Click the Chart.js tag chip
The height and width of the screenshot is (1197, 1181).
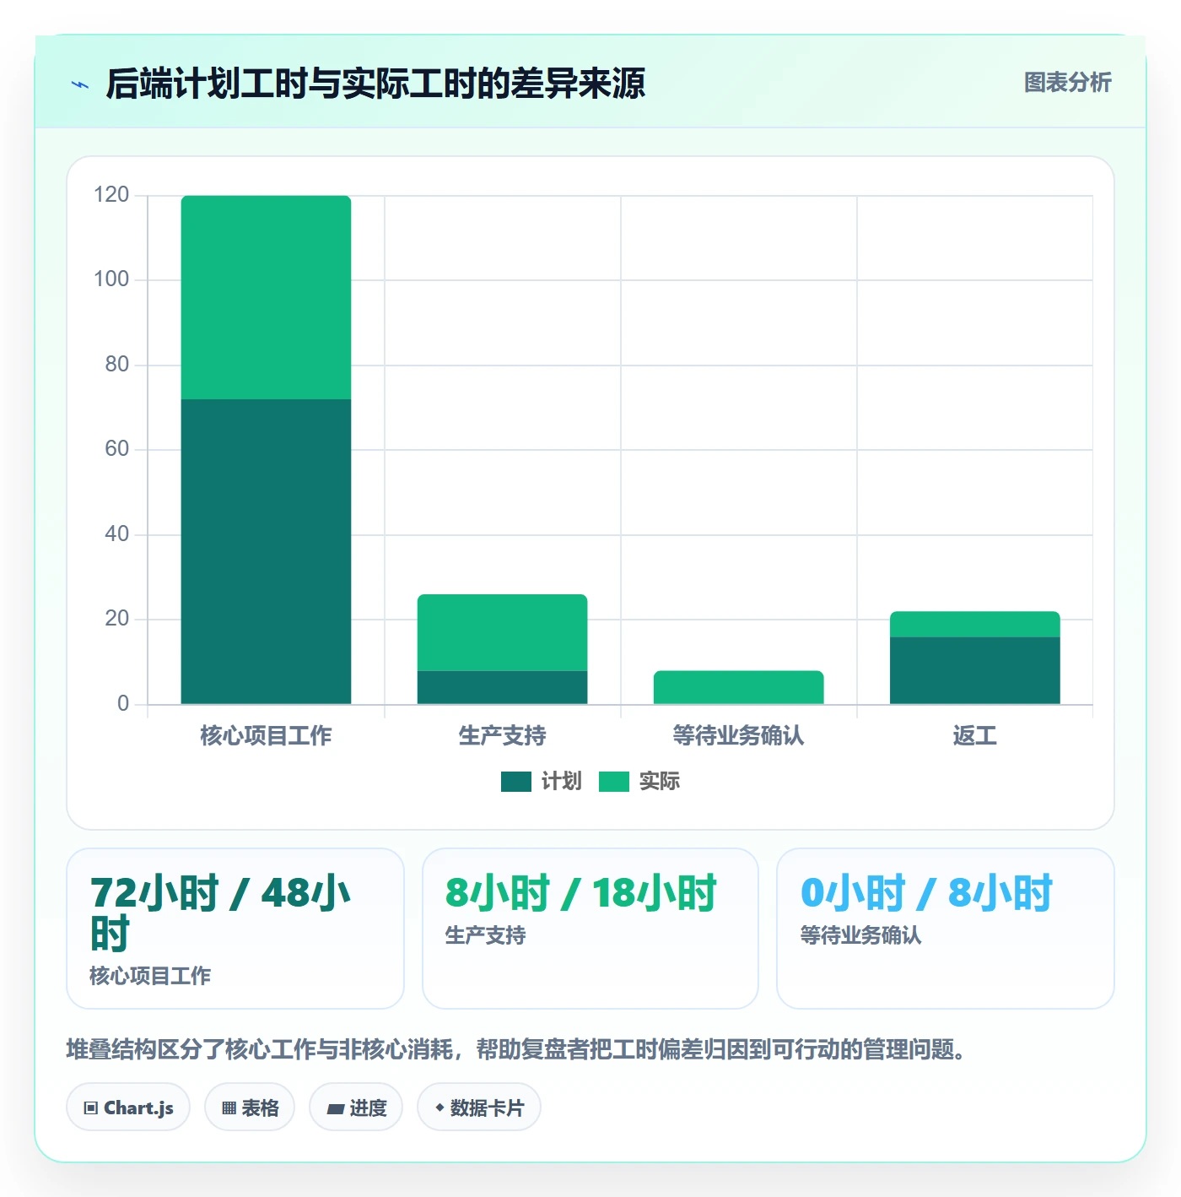128,1108
